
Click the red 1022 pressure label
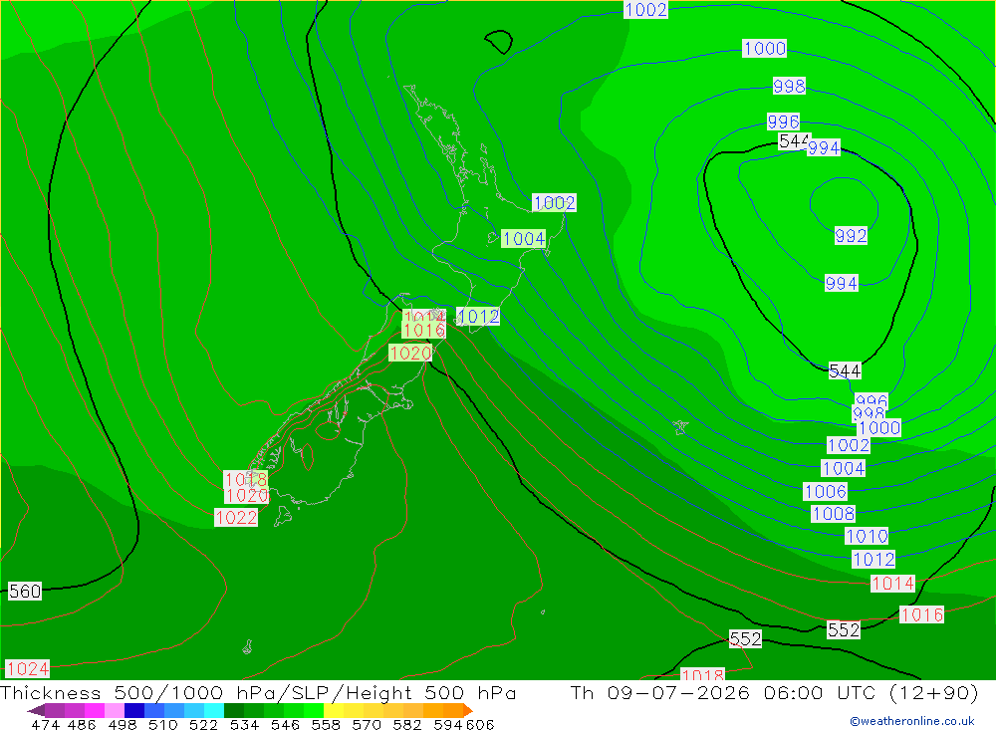click(x=236, y=518)
